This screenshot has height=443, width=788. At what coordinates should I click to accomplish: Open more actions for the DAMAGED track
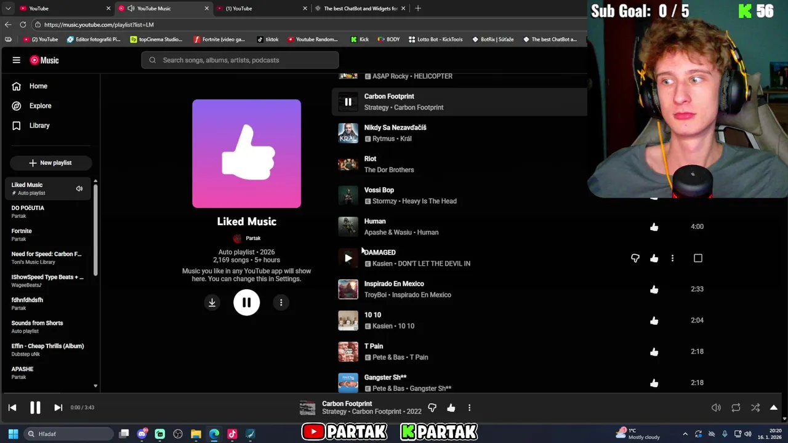click(x=672, y=258)
